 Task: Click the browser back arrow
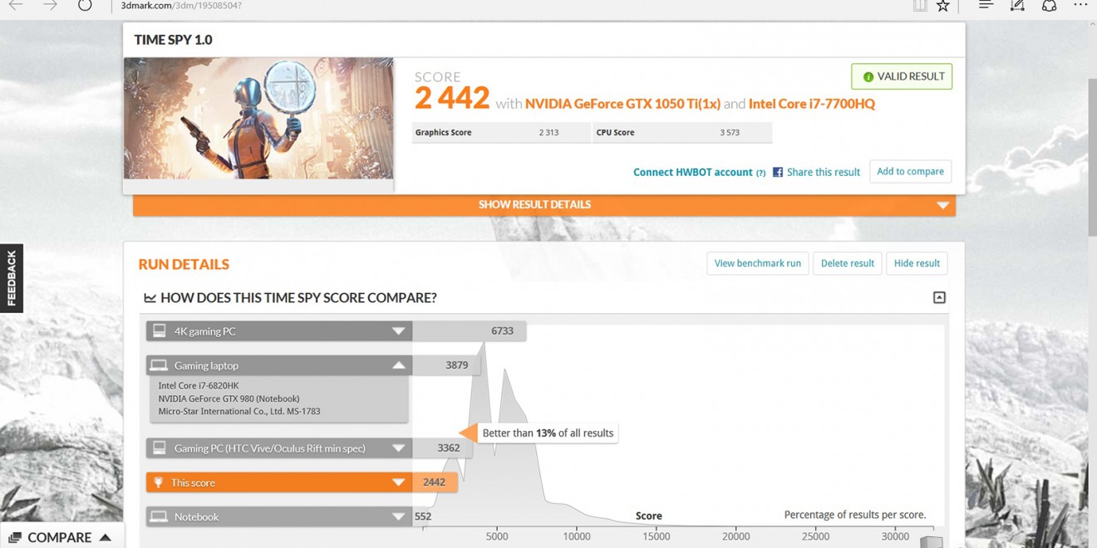point(16,5)
